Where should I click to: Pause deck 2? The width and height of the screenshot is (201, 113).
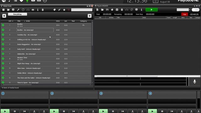click(64, 111)
